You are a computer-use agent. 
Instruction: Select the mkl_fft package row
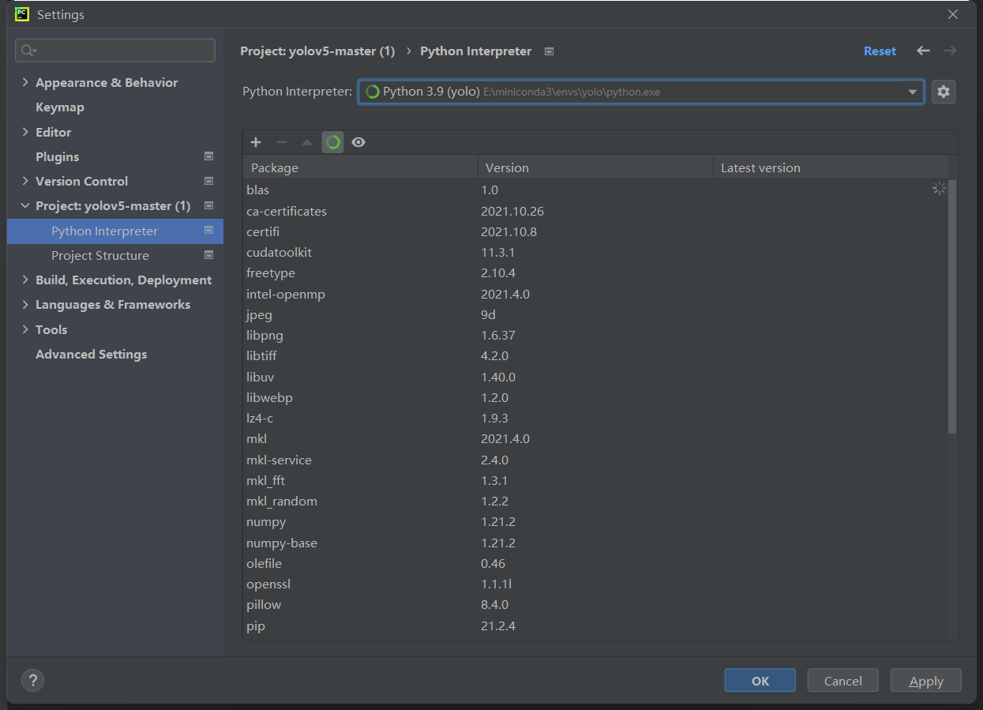click(595, 480)
